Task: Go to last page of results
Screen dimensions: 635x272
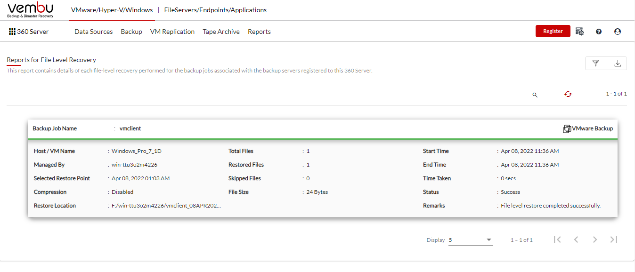Action: coord(613,240)
